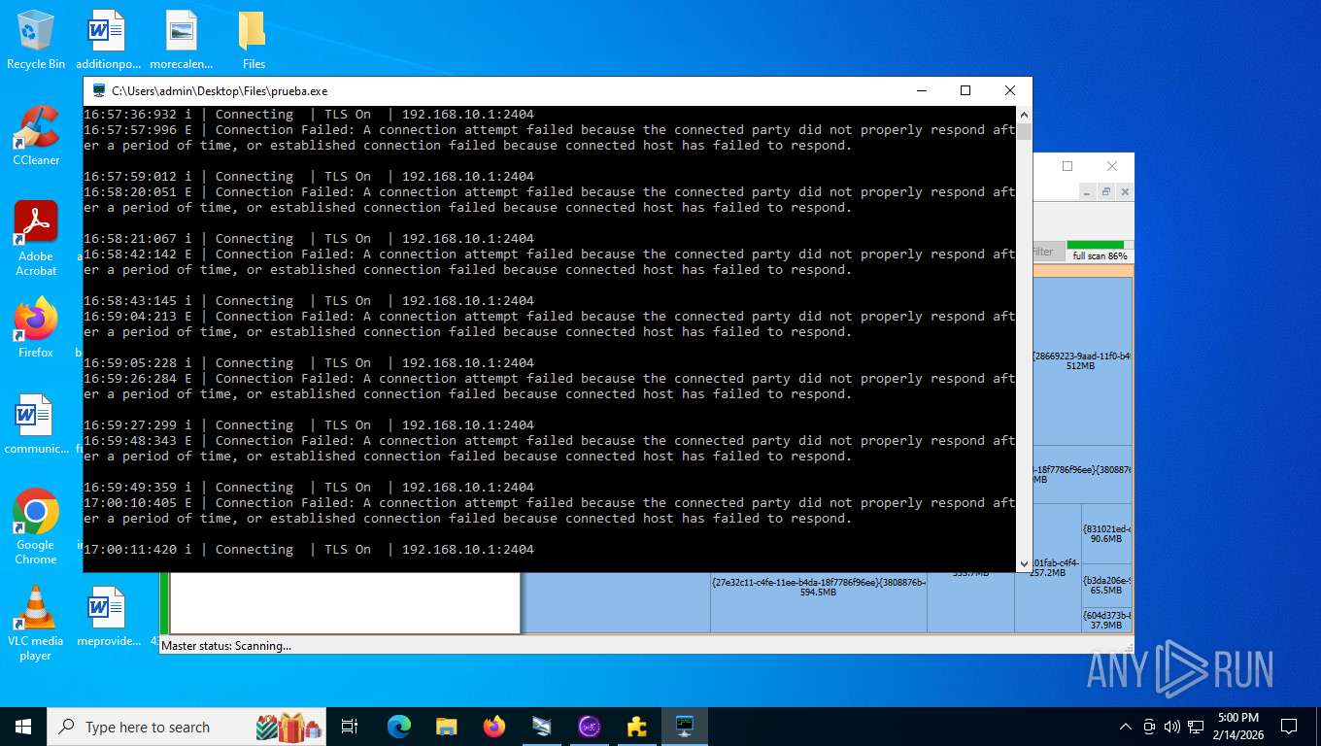Viewport: 1321px width, 746px height.
Task: Launch VLC media player from the desktop
Action: pos(36,623)
